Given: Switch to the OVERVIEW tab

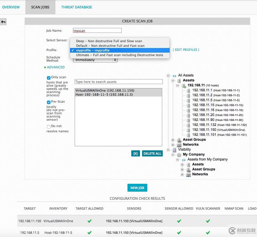Looking at the screenshot, I should pos(11,7).
